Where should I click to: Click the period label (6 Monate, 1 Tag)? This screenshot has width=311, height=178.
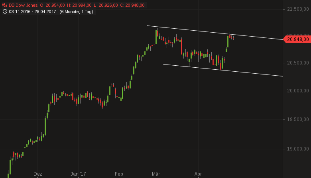[x=77, y=12]
